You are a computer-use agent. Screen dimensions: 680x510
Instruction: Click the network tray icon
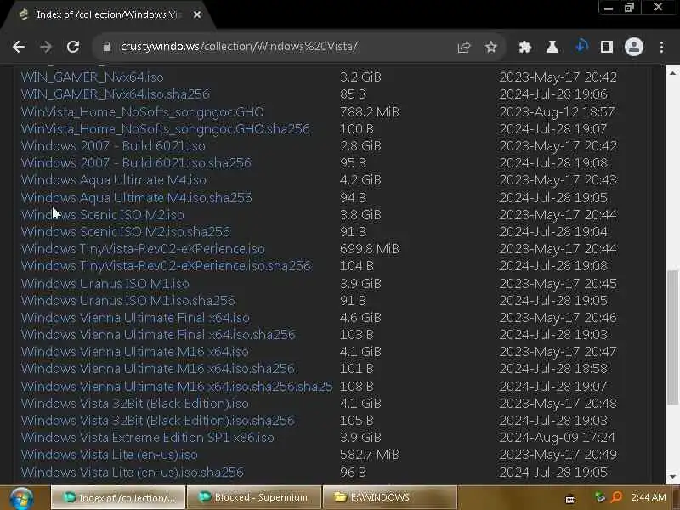(600, 497)
